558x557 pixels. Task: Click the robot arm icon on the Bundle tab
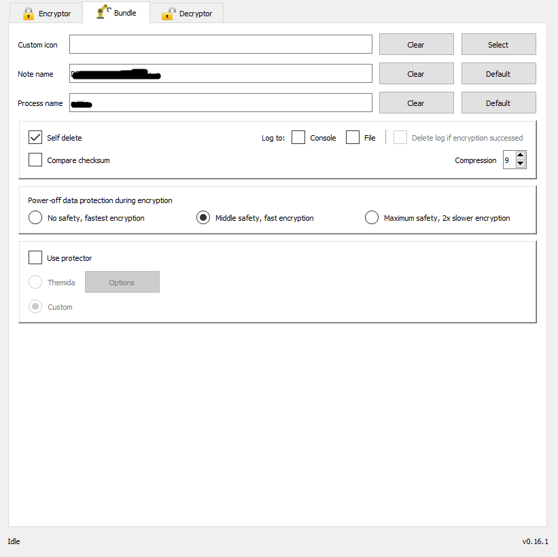[x=103, y=12]
